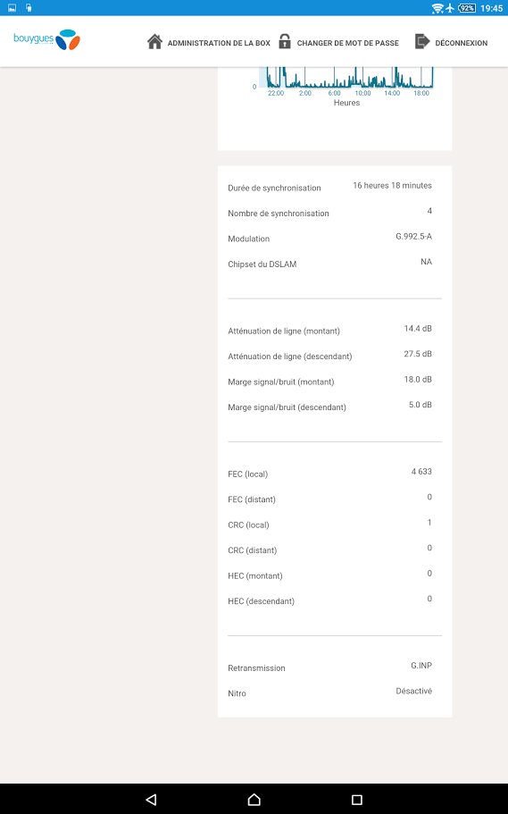
Task: Click the Nitro Désactivé status
Action: [x=413, y=691]
